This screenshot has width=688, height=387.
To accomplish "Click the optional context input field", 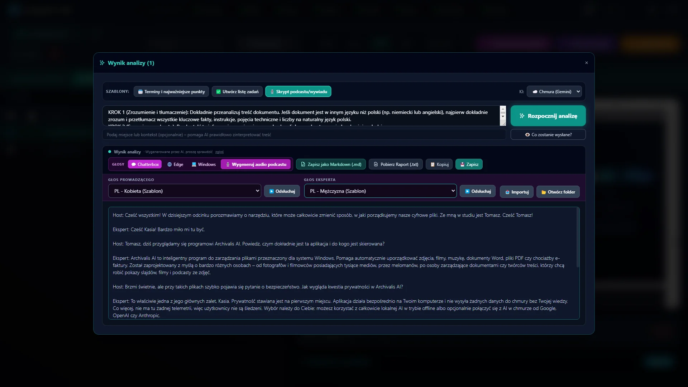I will [304, 135].
